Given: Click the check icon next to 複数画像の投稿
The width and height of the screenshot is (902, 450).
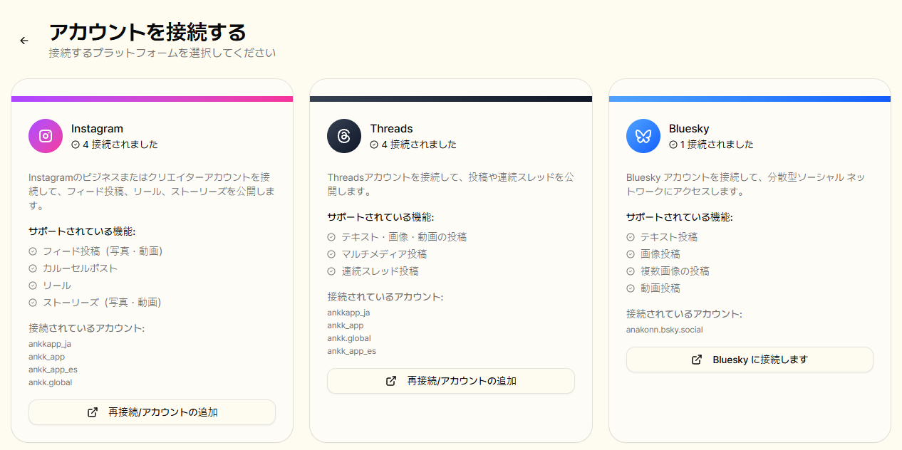Looking at the screenshot, I should point(631,271).
